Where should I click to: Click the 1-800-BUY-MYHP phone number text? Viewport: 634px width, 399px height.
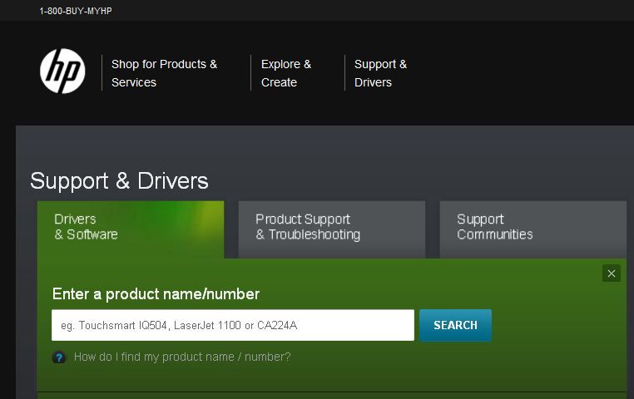click(76, 12)
